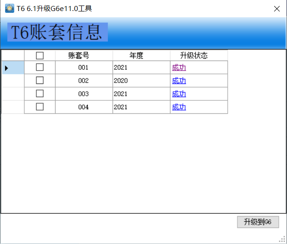Open the 成功 link for account 003

179,94
